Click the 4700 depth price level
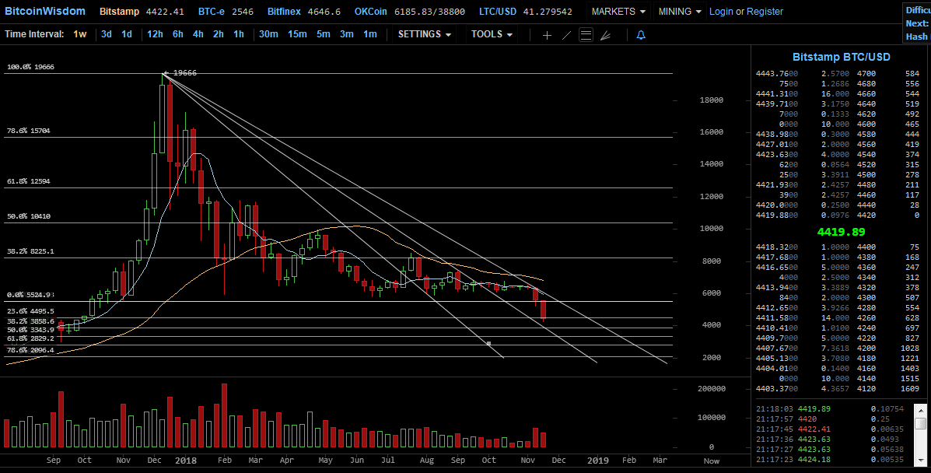Image resolution: width=931 pixels, height=473 pixels. [866, 74]
